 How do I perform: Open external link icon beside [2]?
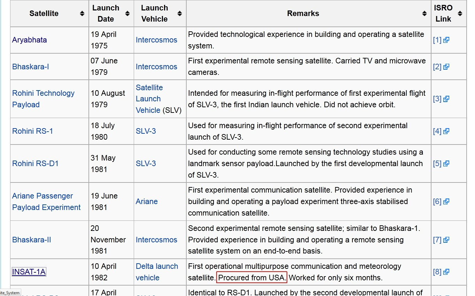(x=446, y=67)
